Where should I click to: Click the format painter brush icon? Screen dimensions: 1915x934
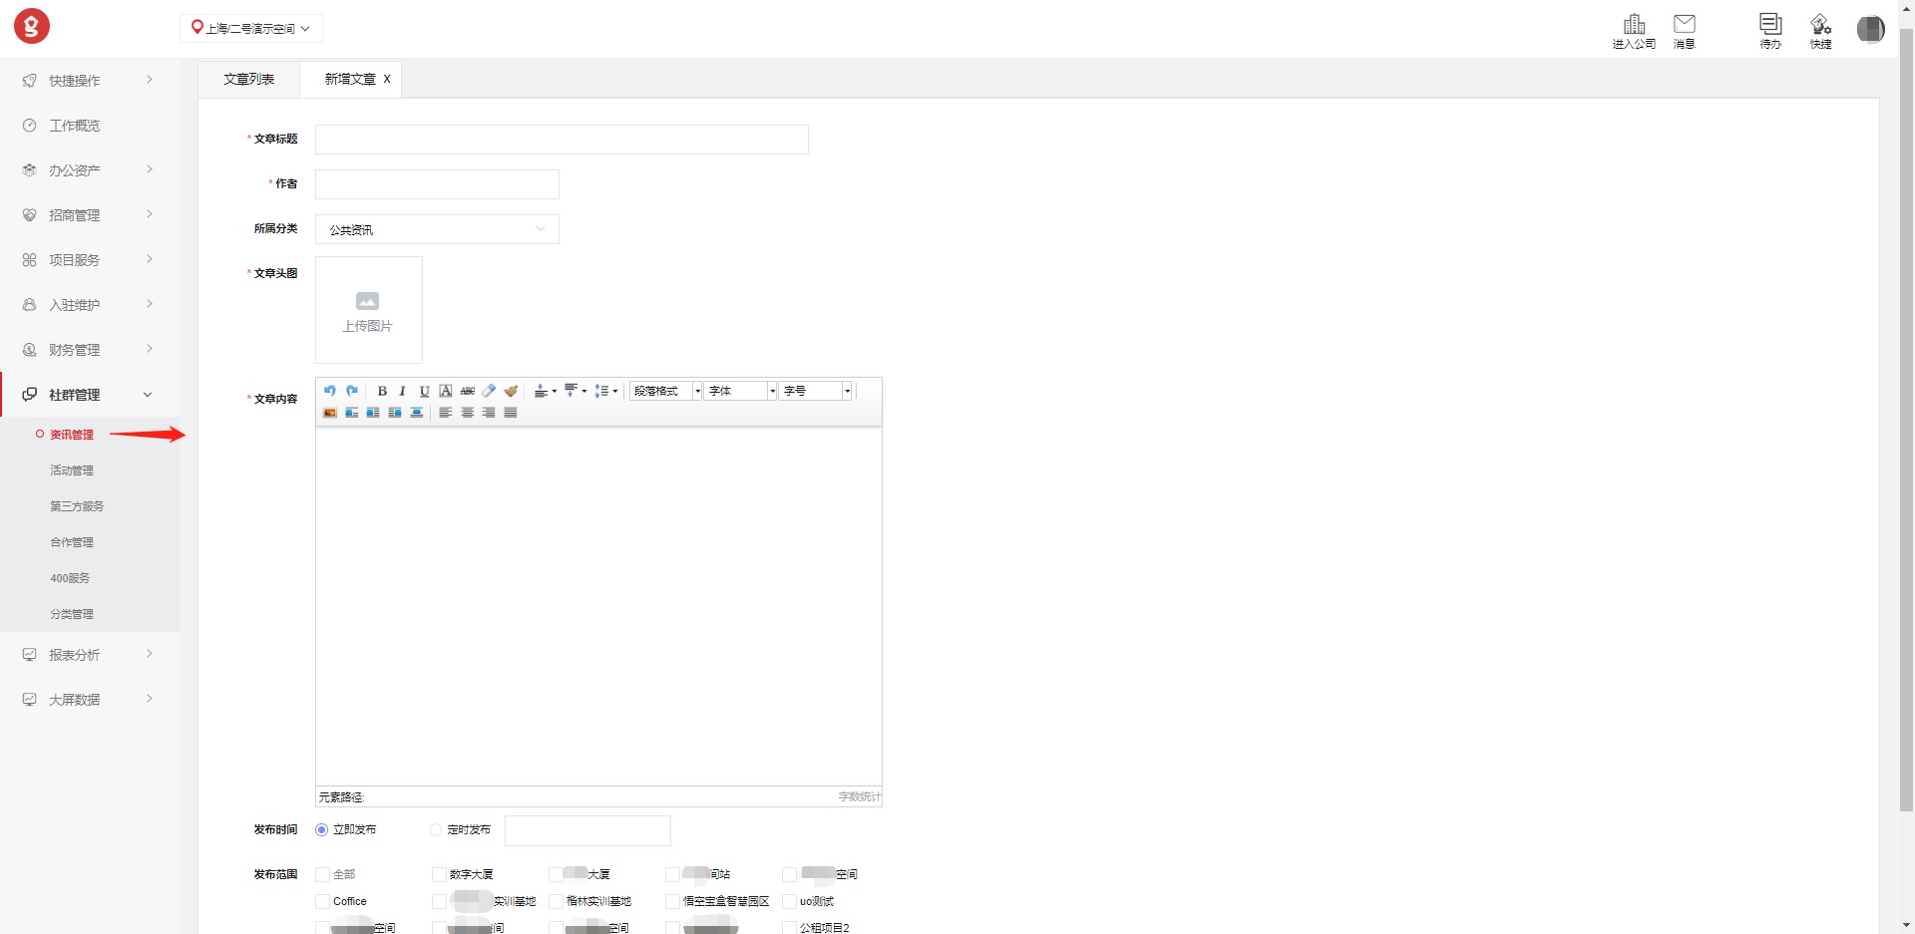point(511,391)
